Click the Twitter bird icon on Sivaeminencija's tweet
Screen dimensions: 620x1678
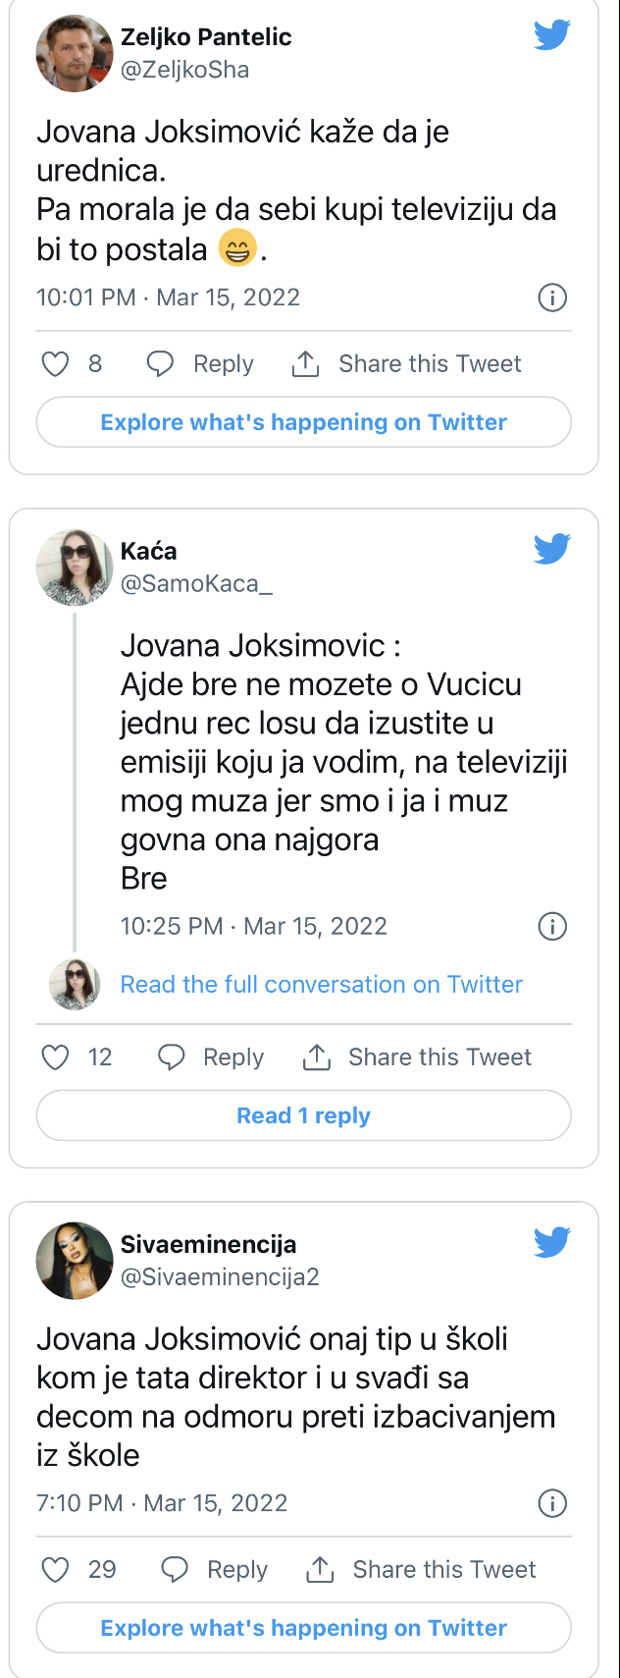pos(552,1242)
